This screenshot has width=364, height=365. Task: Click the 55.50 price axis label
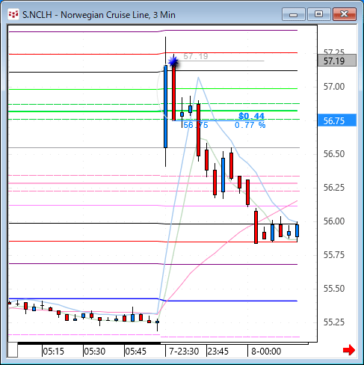coord(334,289)
